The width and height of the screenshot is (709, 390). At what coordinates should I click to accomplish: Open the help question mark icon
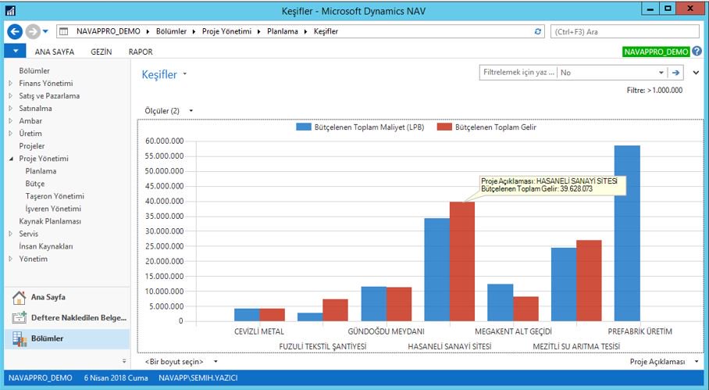[697, 51]
